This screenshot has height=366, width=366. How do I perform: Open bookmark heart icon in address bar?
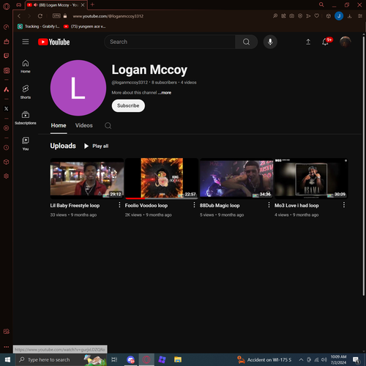pyautogui.click(x=316, y=16)
